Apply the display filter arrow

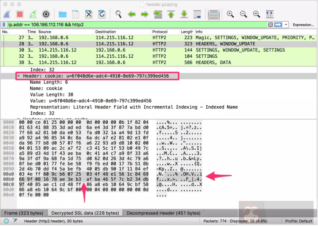[x=278, y=25]
